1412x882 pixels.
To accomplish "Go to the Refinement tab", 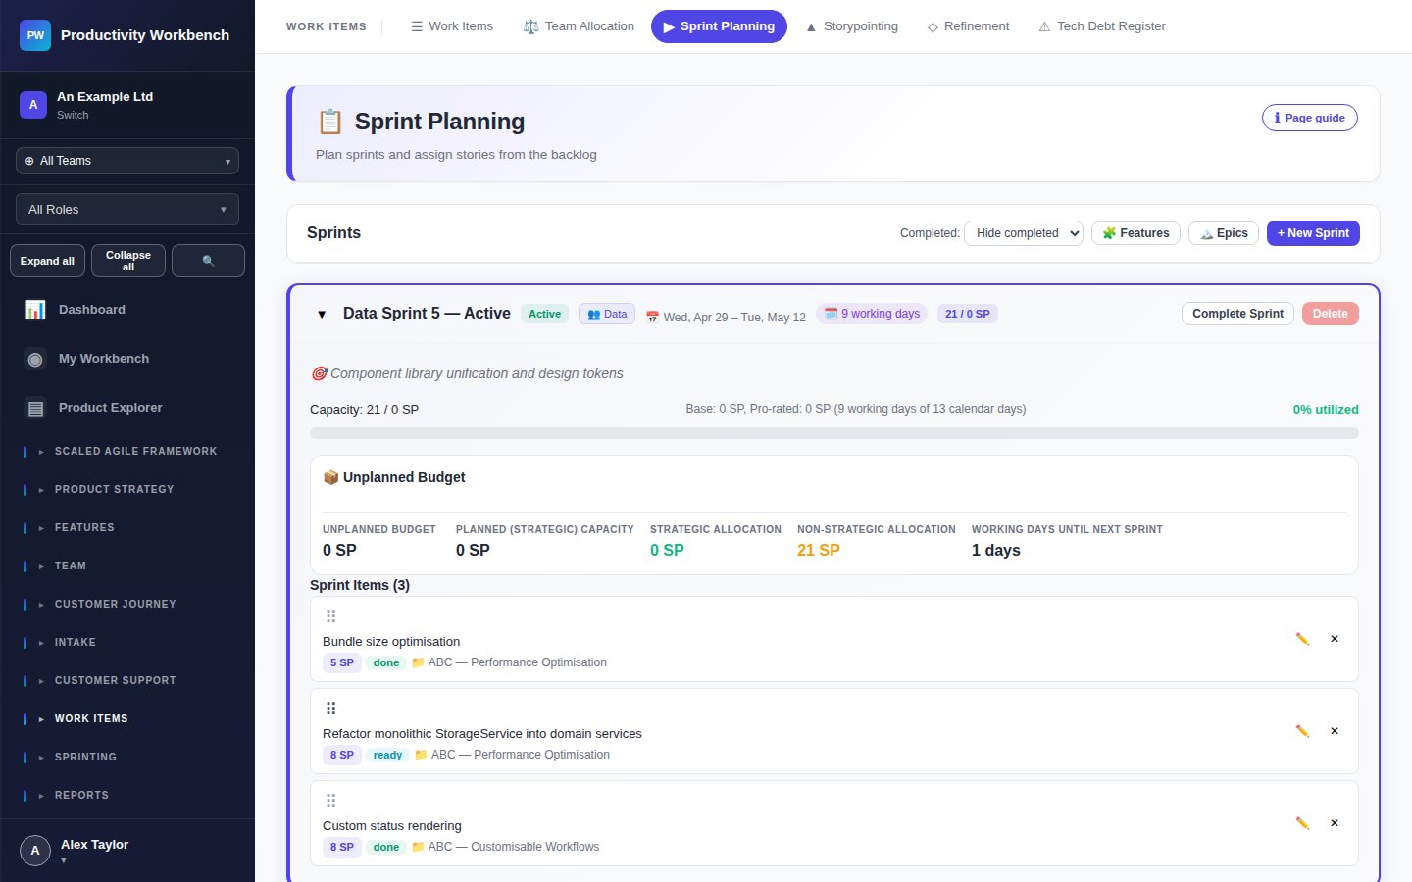I will pos(968,26).
